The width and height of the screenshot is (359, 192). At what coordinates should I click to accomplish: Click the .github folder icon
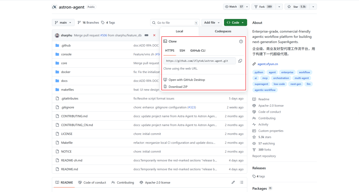coord(57,45)
